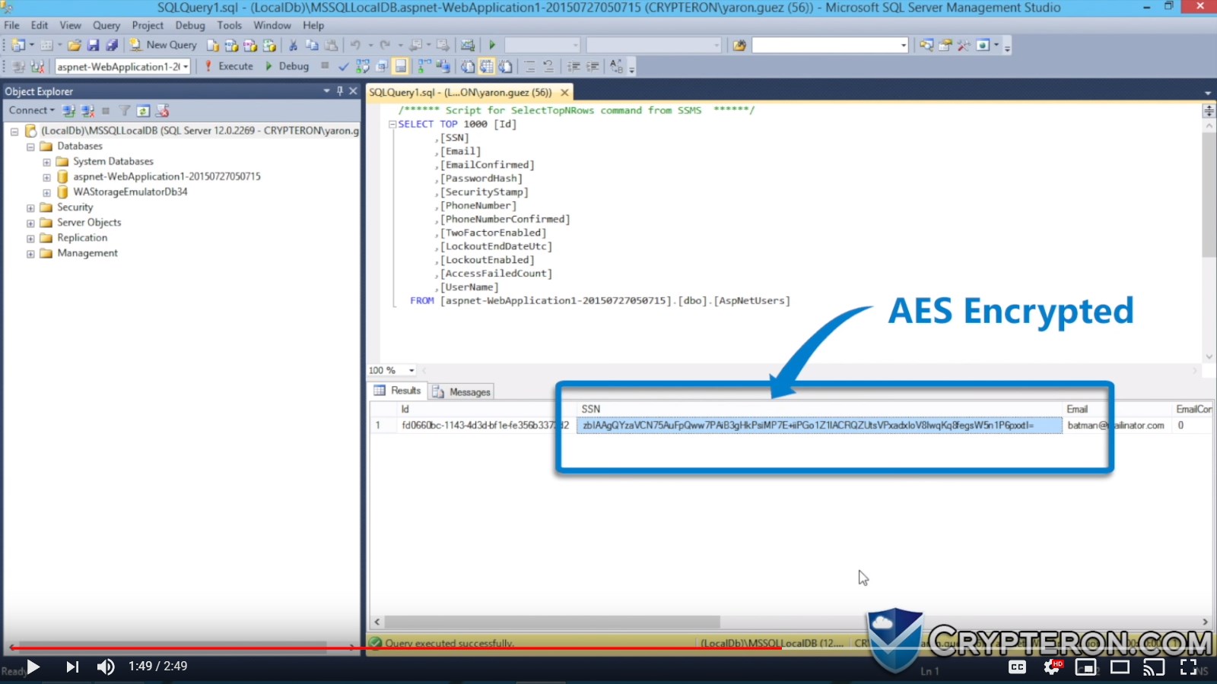Execute the SQL query

pyautogui.click(x=229, y=66)
